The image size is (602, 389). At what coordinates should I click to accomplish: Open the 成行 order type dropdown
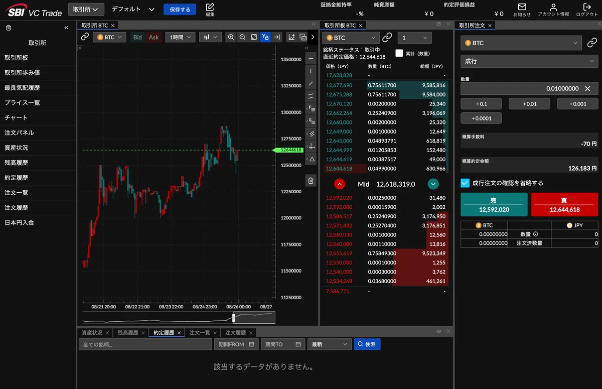coord(529,61)
